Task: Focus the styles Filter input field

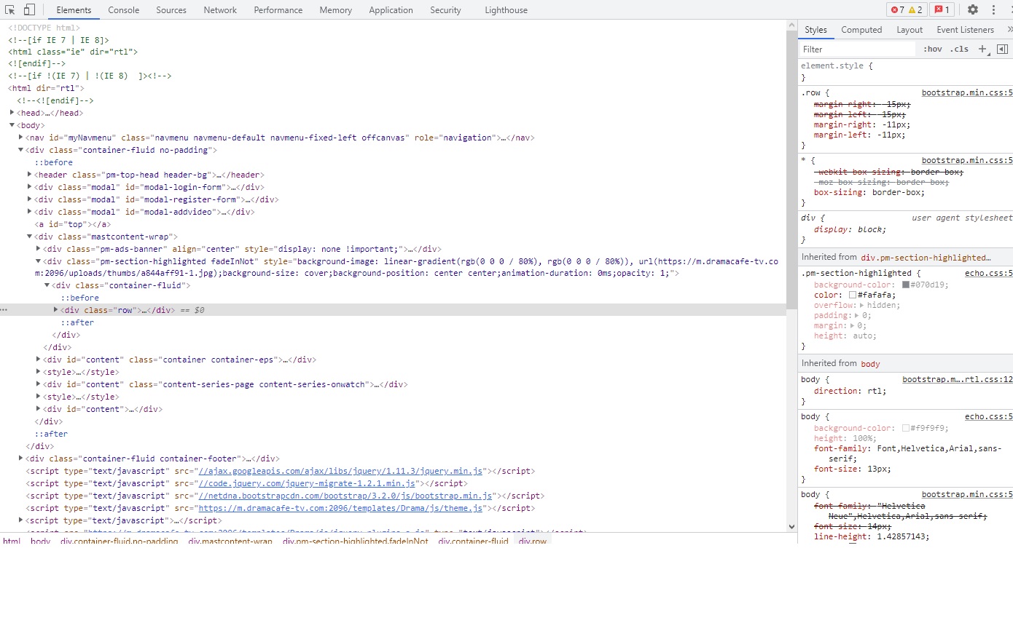Action: 857,49
